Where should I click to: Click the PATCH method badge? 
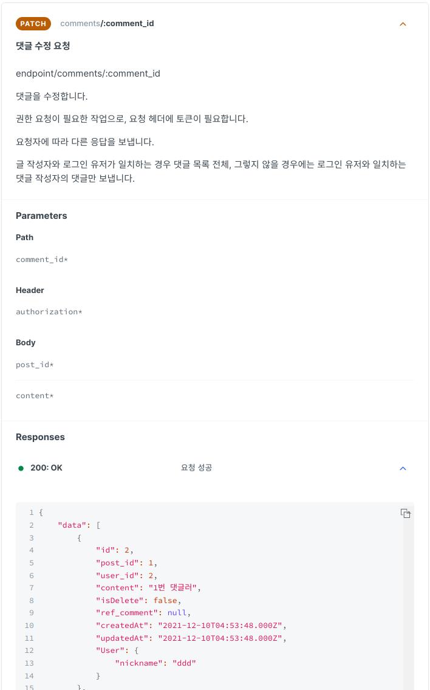(33, 24)
